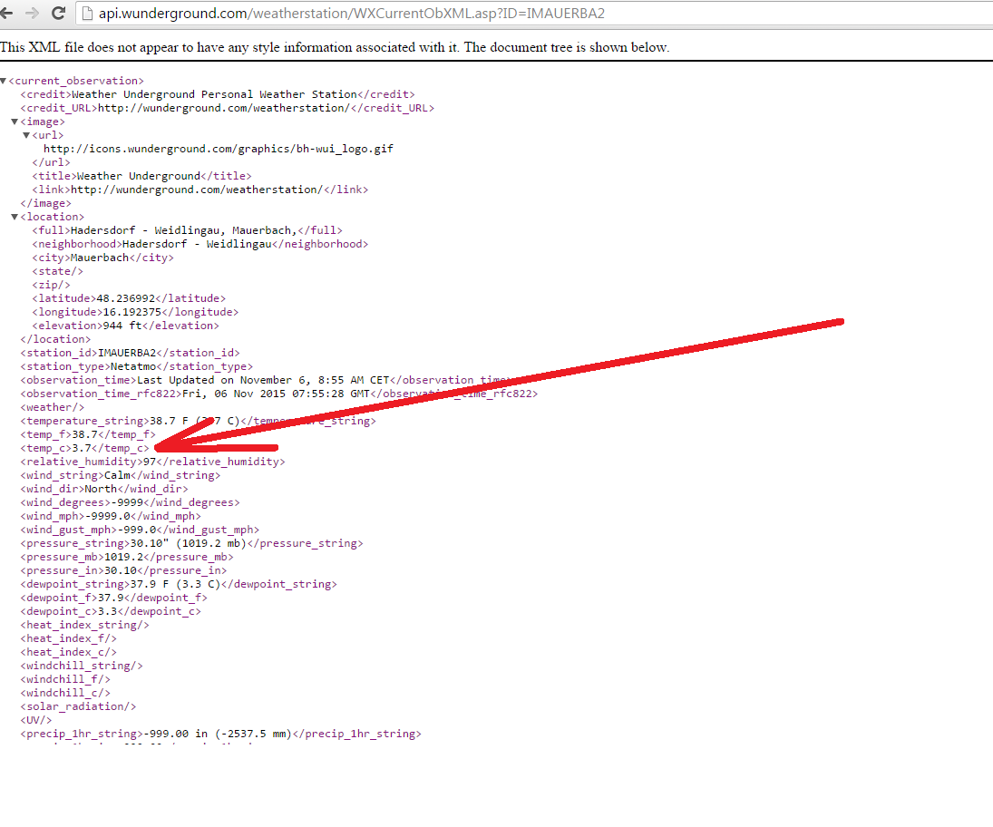Collapse the current_observation root node

(3, 81)
